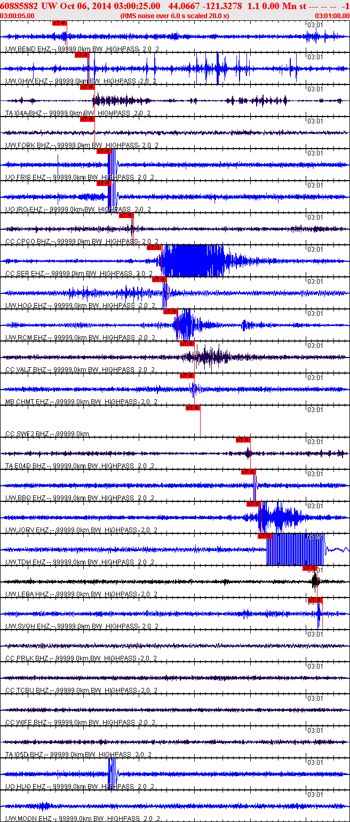
Task: Select the red pick marker on UW.HOG trace
Action: click(159, 280)
